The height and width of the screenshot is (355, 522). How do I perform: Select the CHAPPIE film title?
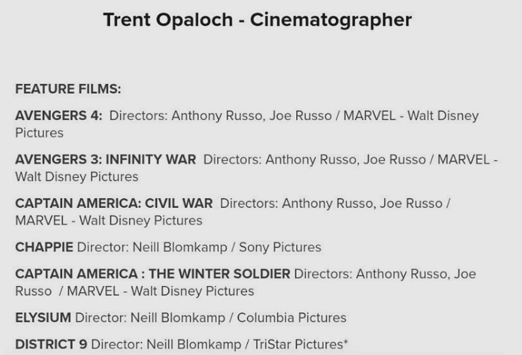pyautogui.click(x=44, y=248)
